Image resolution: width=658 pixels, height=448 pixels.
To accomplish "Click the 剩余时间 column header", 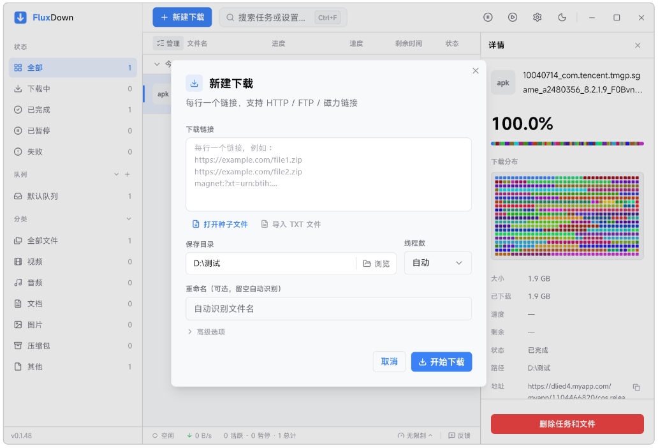I will click(x=408, y=43).
